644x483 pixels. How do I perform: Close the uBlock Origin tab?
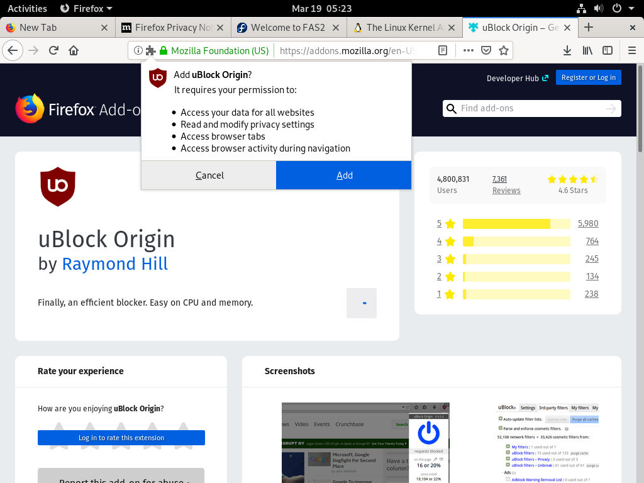tap(567, 28)
